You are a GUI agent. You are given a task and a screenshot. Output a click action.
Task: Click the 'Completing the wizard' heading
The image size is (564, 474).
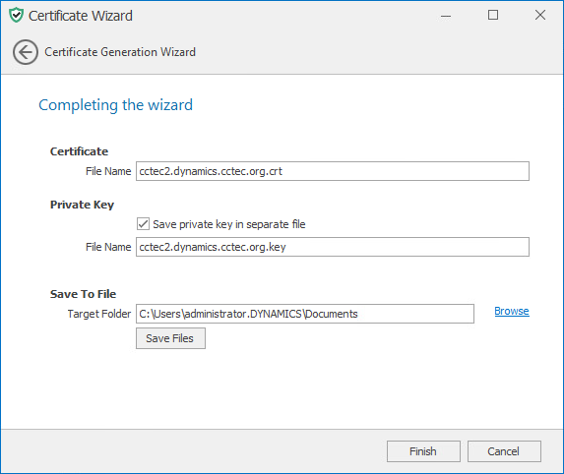click(x=115, y=105)
